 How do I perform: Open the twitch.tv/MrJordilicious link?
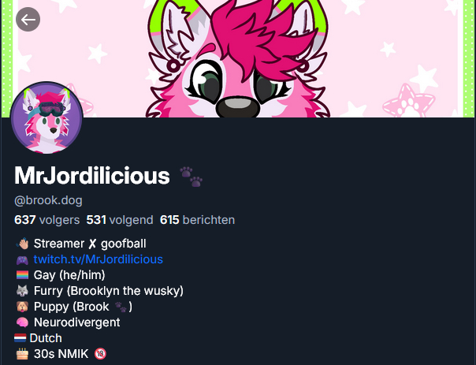pos(99,259)
